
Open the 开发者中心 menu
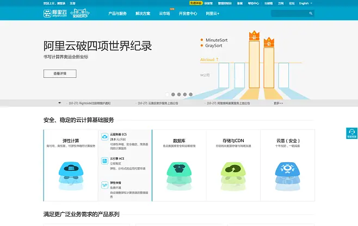pos(188,14)
